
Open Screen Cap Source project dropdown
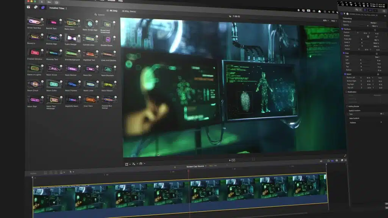[x=196, y=167]
